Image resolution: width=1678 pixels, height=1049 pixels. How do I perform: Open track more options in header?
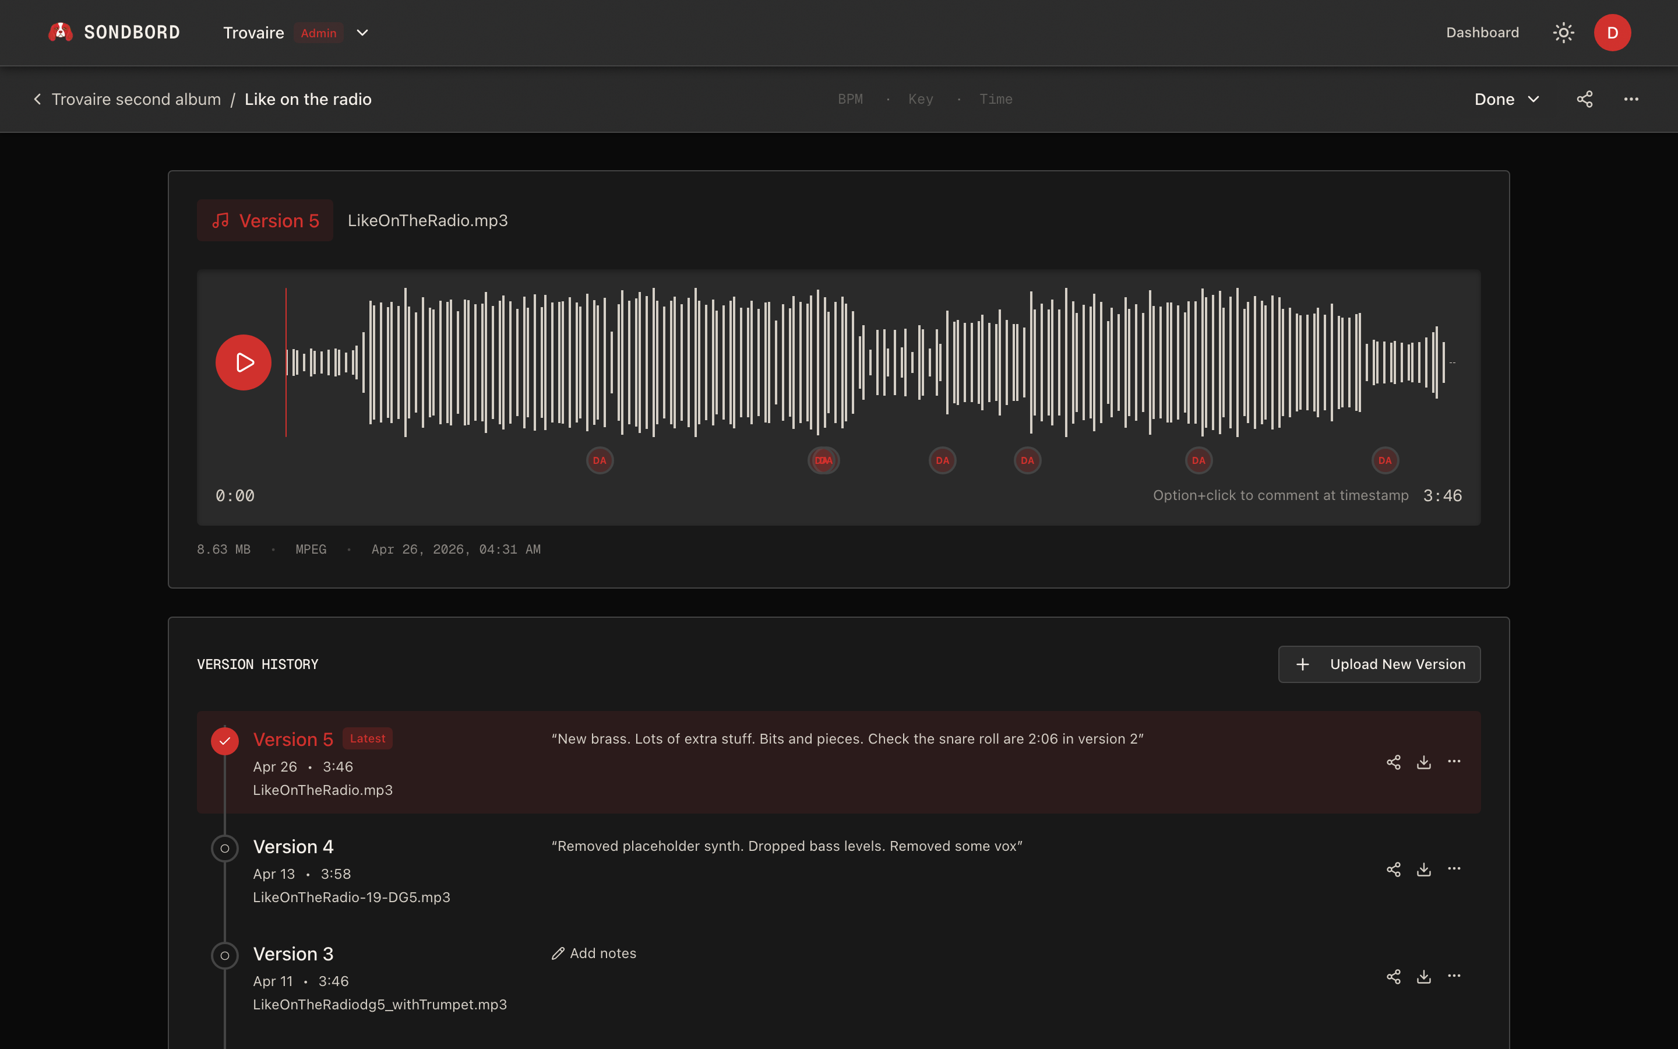pos(1631,99)
